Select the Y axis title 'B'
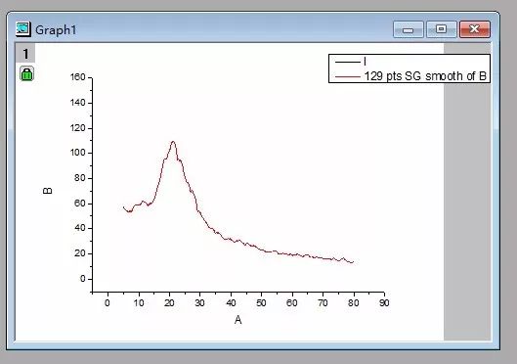 (x=48, y=191)
